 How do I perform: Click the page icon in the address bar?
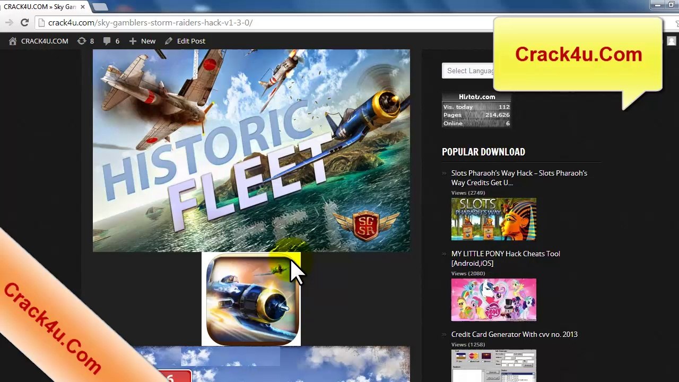pyautogui.click(x=42, y=23)
